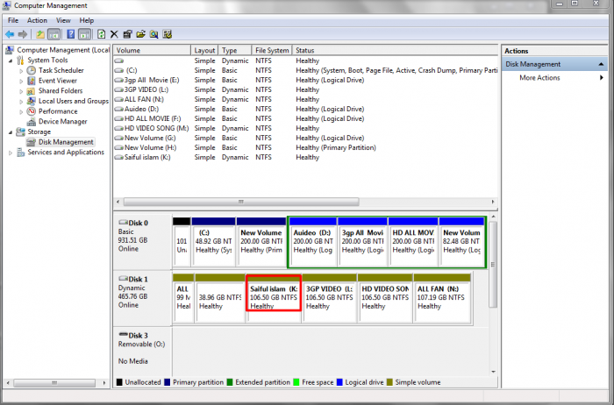This screenshot has width=614, height=405.
Task: Click the console tree horizontal scrollbar thumb
Action: [x=54, y=383]
